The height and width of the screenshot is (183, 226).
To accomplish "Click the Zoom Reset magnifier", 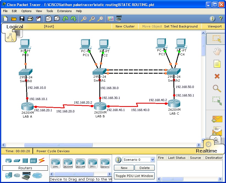I will pos(92,19).
